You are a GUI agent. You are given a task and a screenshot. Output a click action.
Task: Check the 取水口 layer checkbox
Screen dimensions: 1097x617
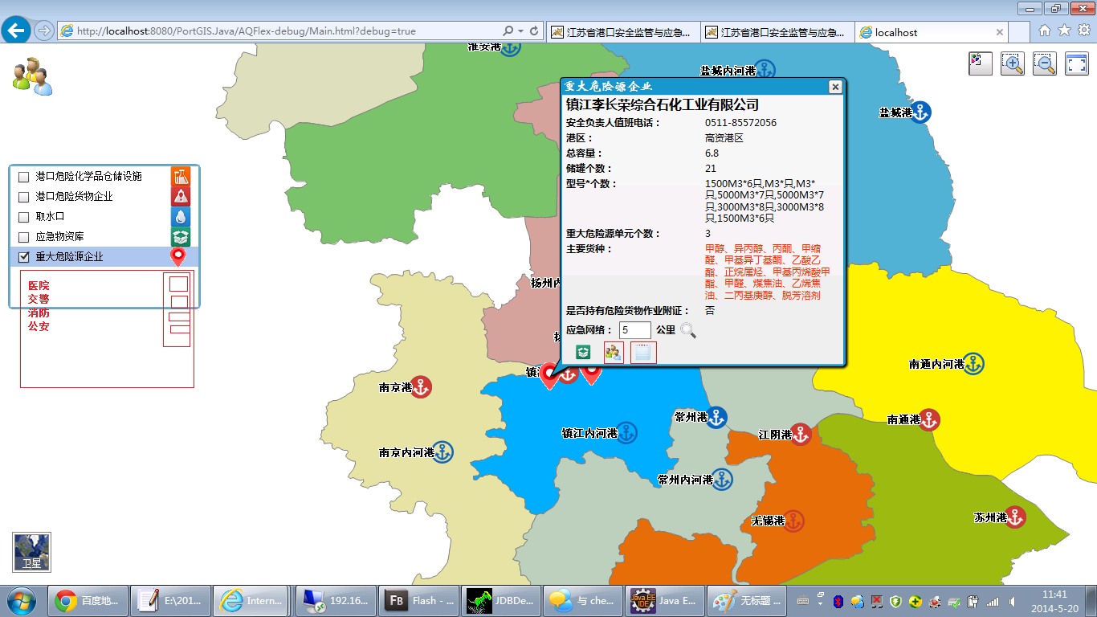pos(24,217)
